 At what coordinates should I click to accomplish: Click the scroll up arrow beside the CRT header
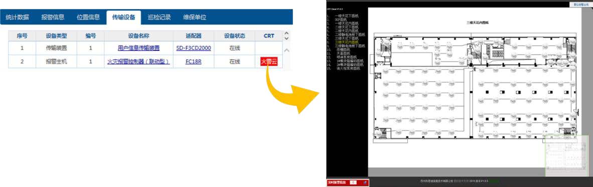[286, 33]
